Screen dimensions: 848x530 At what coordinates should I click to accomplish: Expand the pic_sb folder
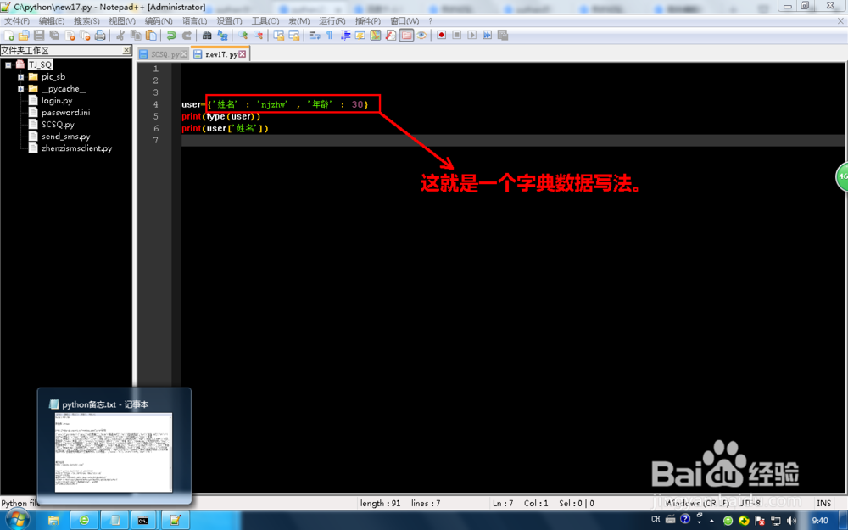tap(20, 76)
